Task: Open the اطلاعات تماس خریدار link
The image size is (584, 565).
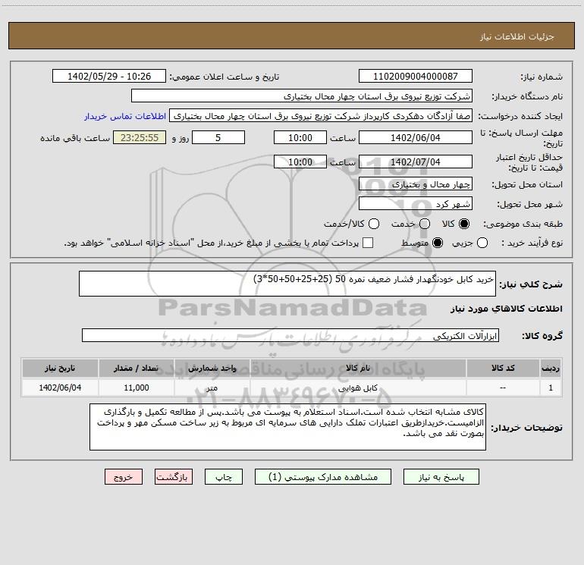Action: tap(125, 116)
